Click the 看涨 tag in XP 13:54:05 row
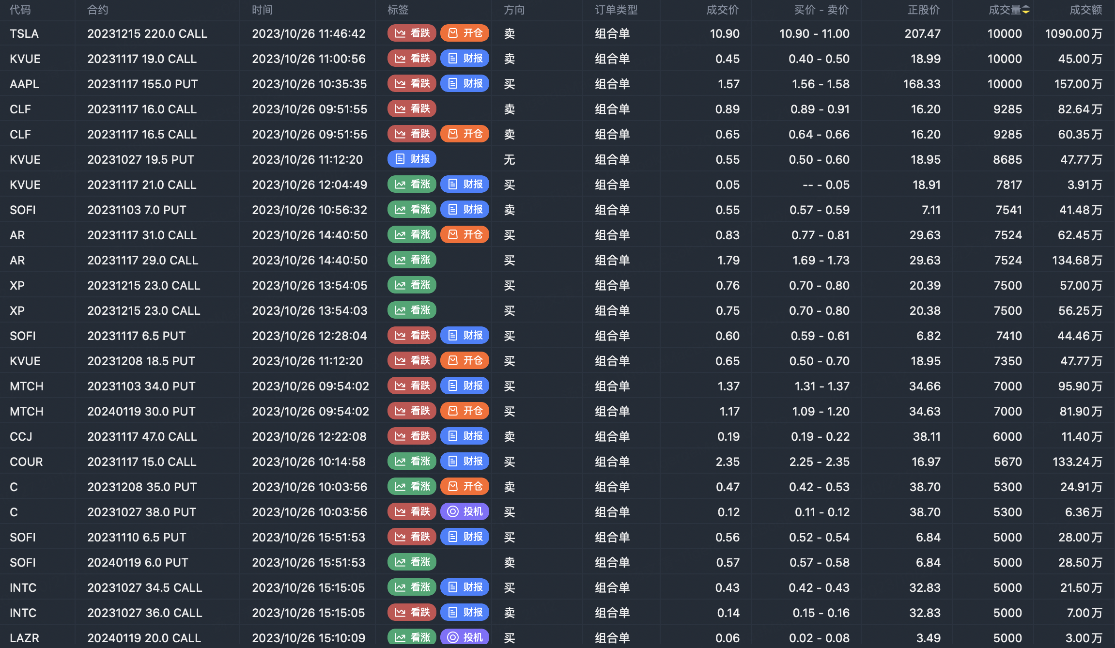 [x=412, y=285]
